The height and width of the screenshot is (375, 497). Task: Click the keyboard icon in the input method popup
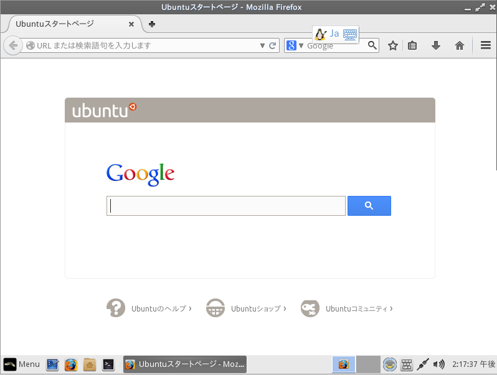[x=350, y=34]
